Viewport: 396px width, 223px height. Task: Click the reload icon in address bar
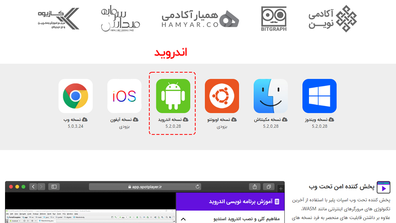(x=198, y=187)
